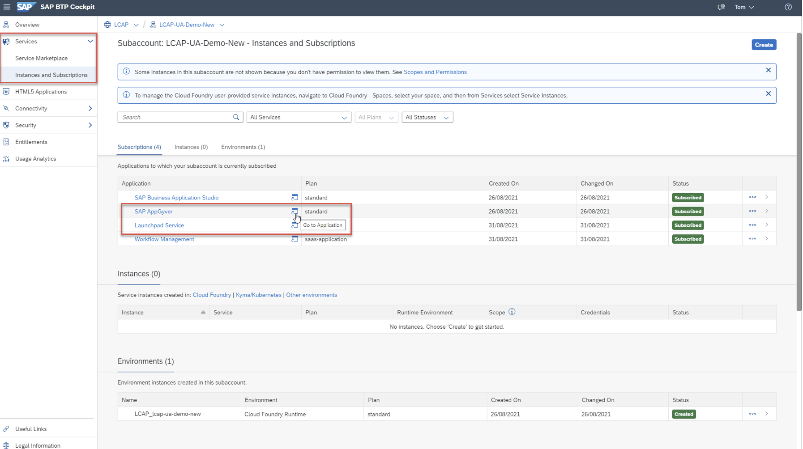This screenshot has height=449, width=803.
Task: Click the Connectivity sidebar icon
Action: pyautogui.click(x=6, y=108)
